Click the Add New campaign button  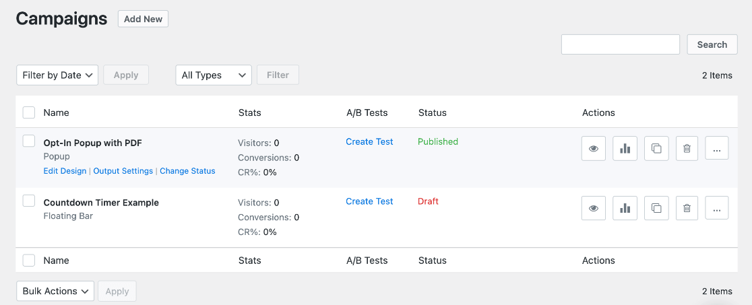143,19
